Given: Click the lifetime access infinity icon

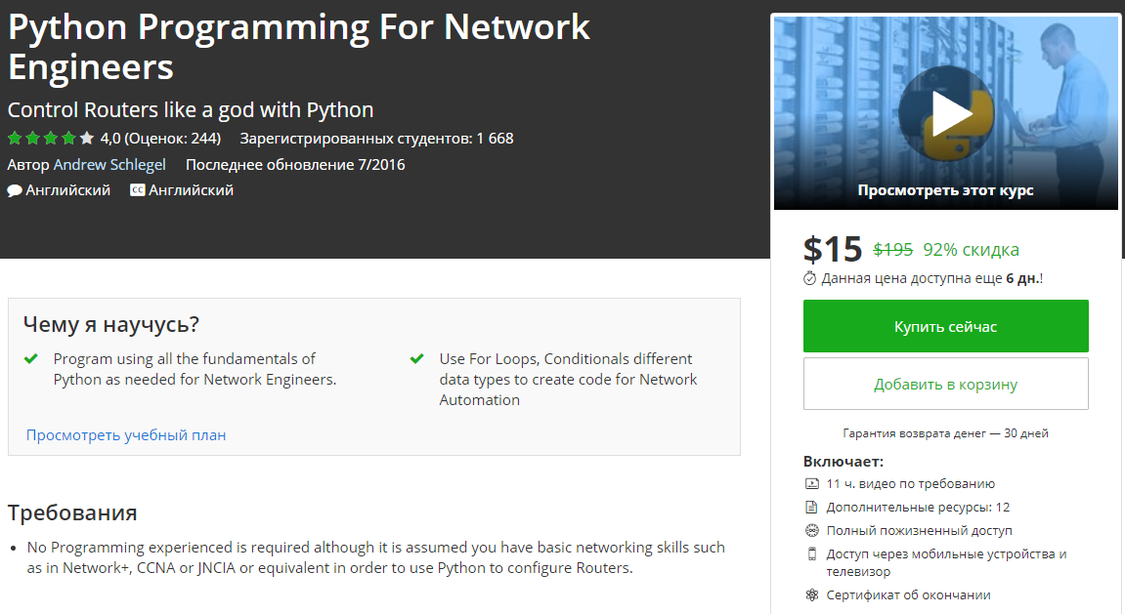Looking at the screenshot, I should pyautogui.click(x=811, y=530).
